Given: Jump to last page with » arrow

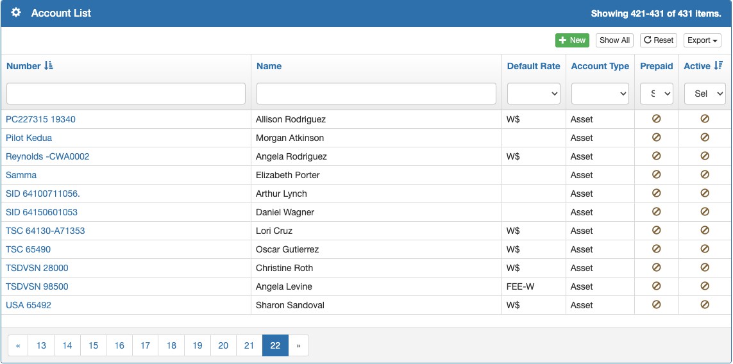Looking at the screenshot, I should (x=298, y=345).
